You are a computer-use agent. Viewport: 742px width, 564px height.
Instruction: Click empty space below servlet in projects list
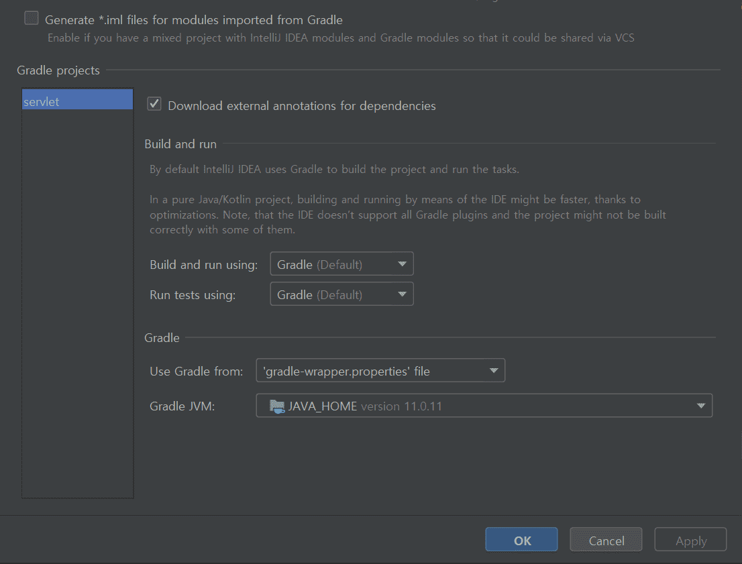pos(77,302)
